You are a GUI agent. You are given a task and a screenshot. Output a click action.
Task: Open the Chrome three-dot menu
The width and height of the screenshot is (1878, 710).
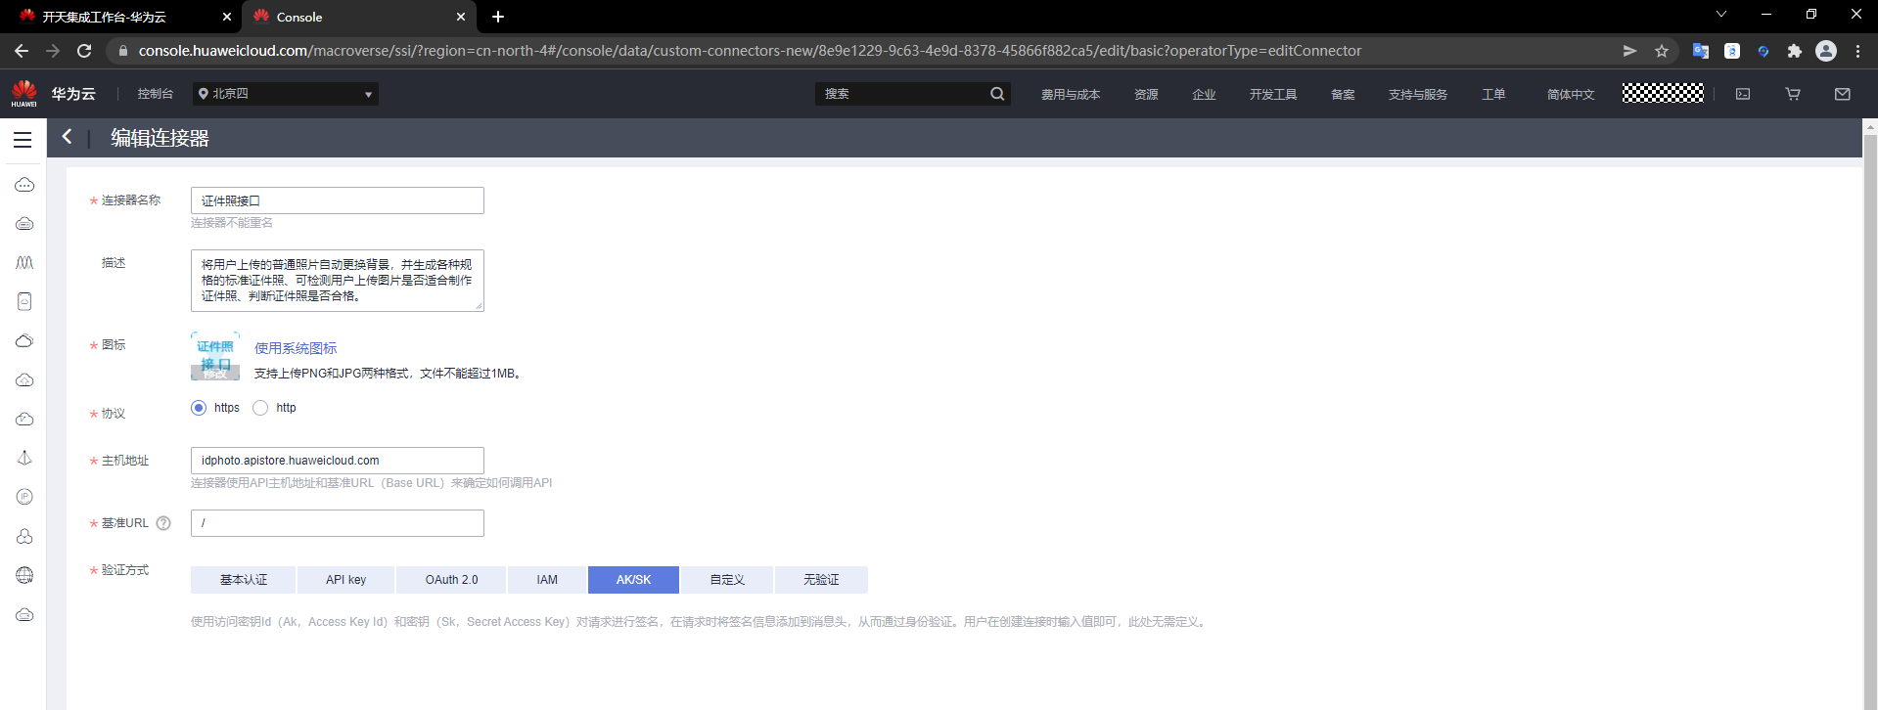1857,51
